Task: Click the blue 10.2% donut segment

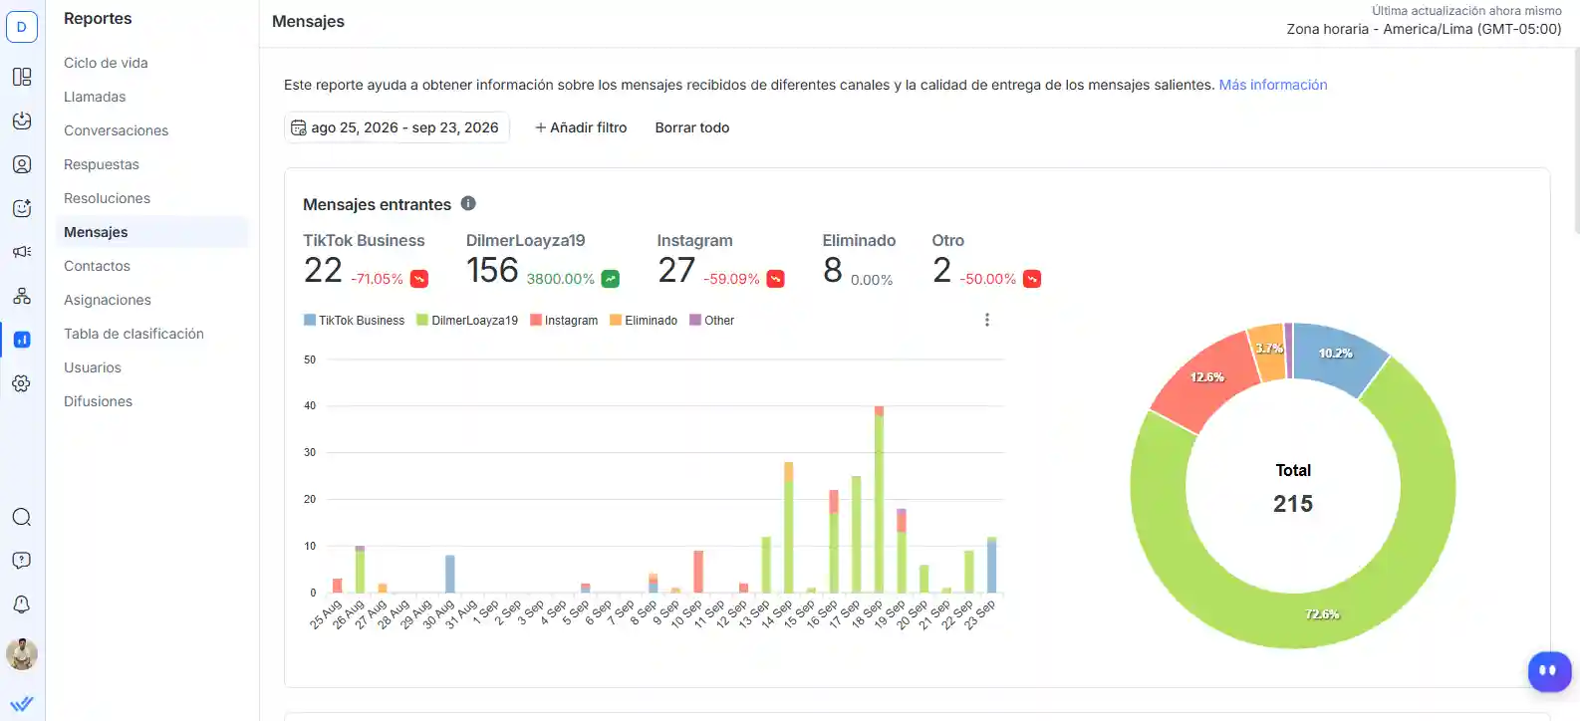Action: pos(1336,354)
